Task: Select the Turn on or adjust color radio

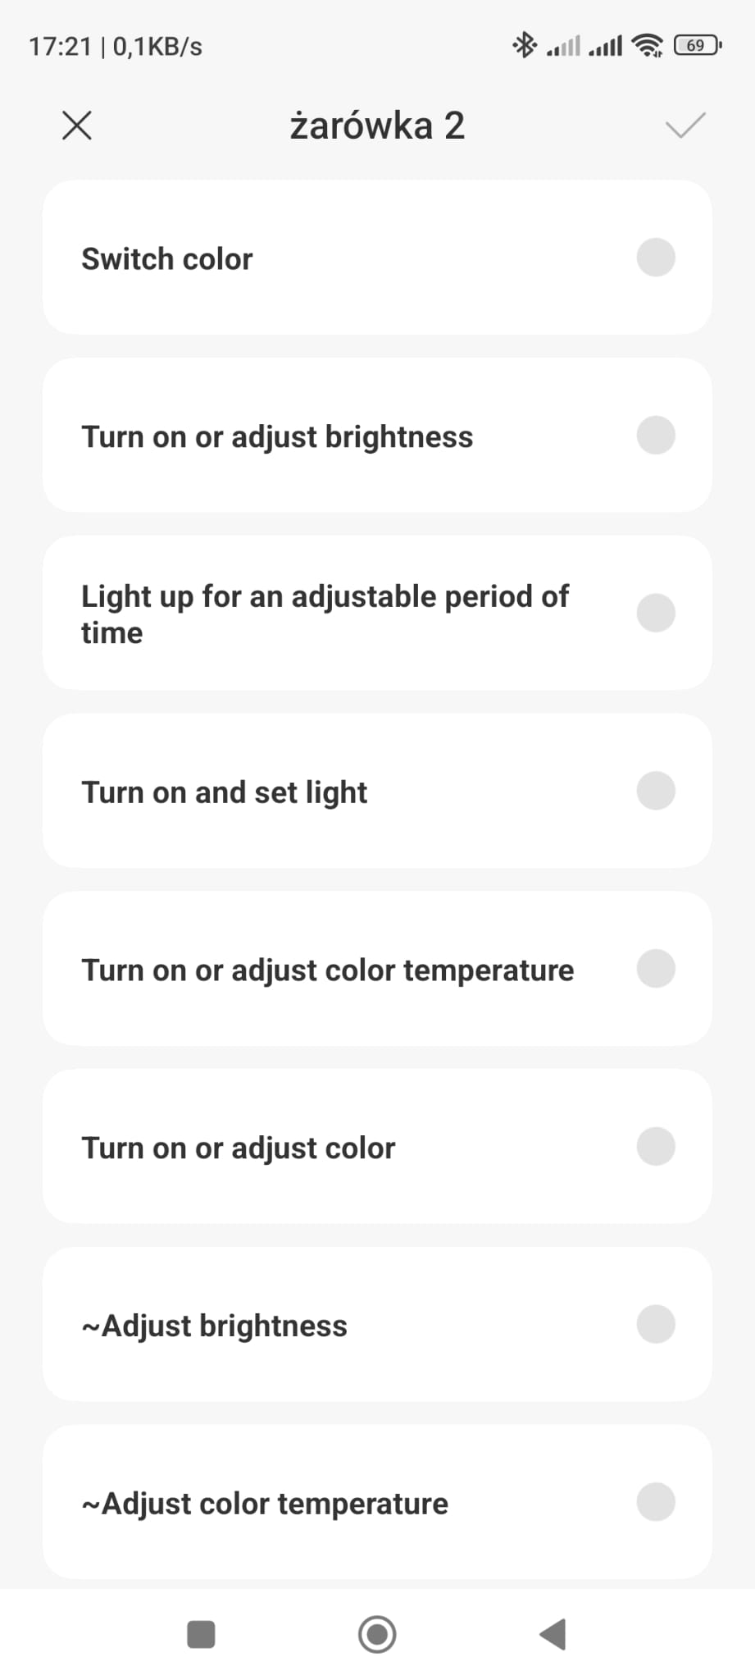Action: (x=656, y=1146)
